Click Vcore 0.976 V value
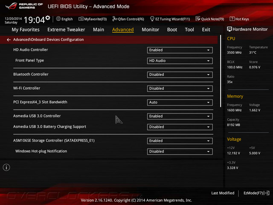The height and width of the screenshot is (205, 273). pos(255,67)
